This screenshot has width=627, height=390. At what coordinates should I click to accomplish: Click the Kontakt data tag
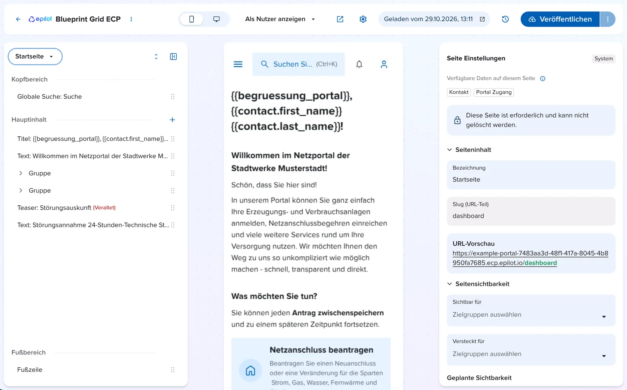[459, 92]
